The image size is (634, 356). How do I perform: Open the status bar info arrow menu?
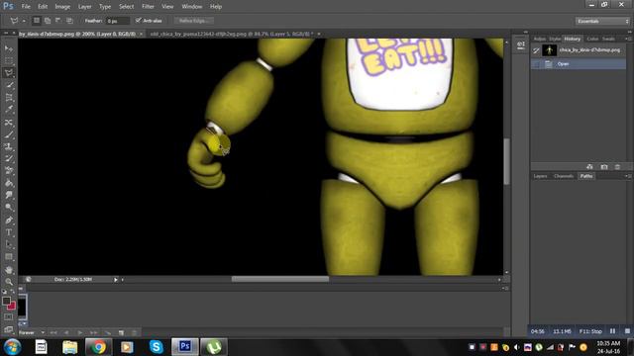(116, 279)
